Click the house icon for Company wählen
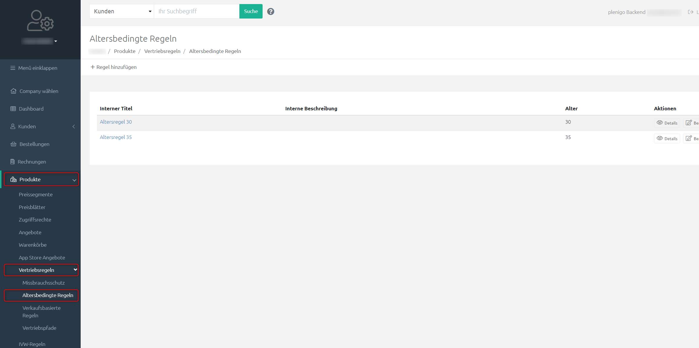This screenshot has width=699, height=348. 13,91
